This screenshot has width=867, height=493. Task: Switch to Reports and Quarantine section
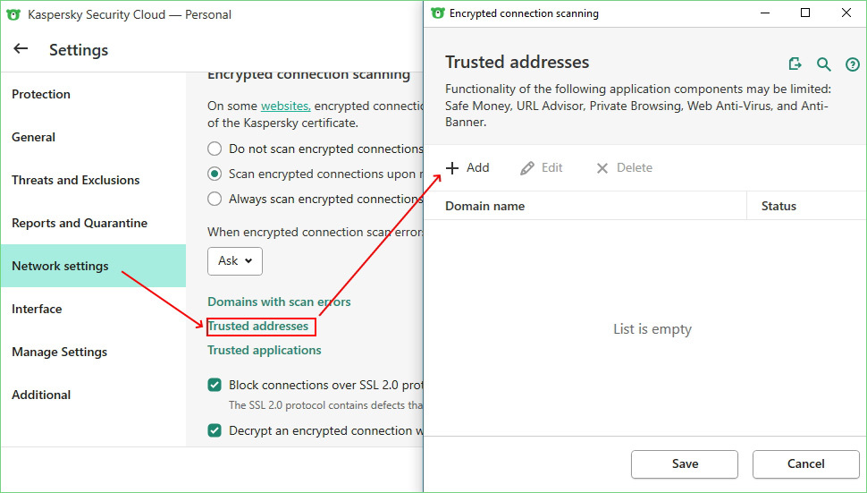[x=80, y=223]
